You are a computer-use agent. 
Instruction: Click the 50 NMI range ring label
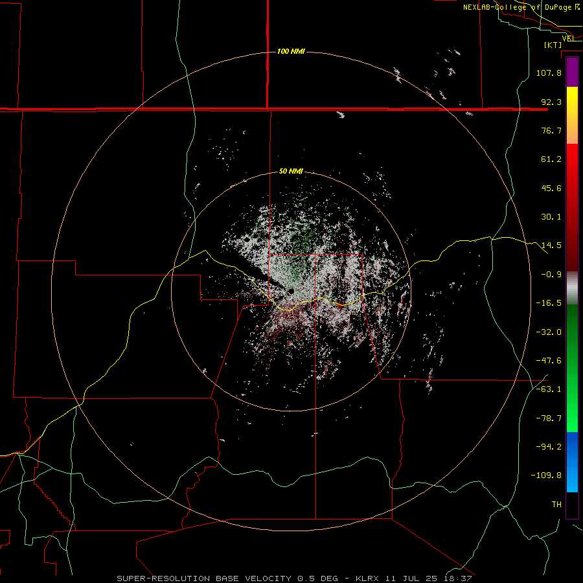291,172
